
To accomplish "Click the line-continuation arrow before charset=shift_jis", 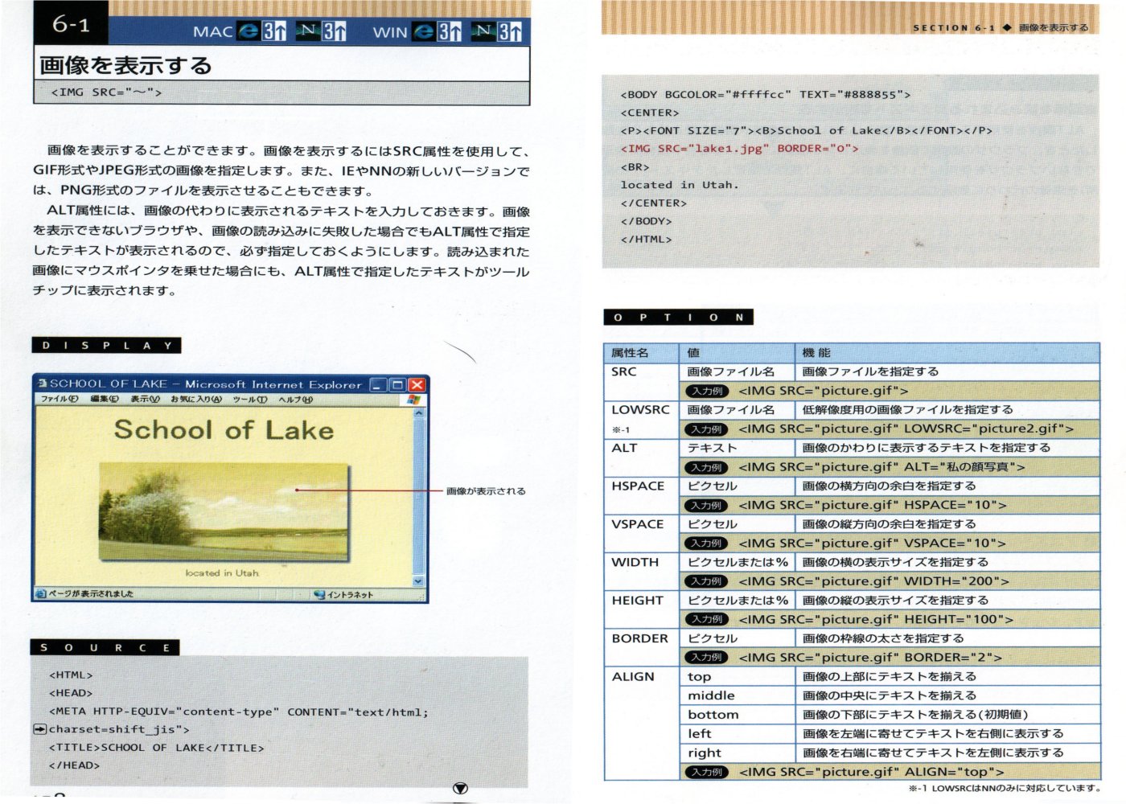I will click(x=39, y=729).
